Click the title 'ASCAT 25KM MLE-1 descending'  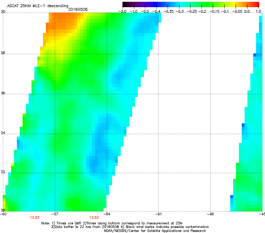38,6
